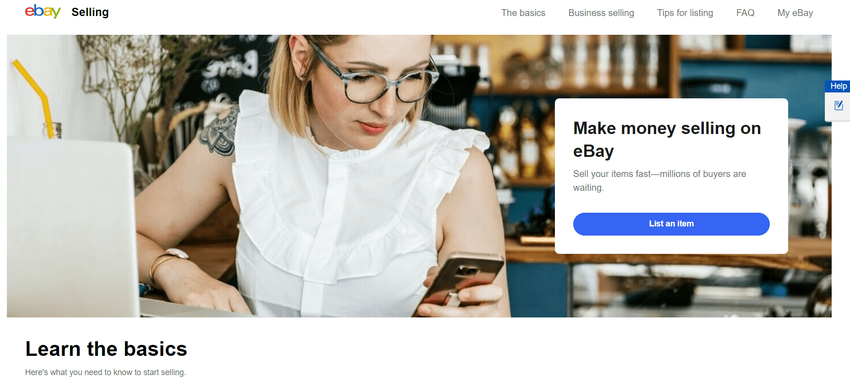Open The basics menu item
Image resolution: width=850 pixels, height=392 pixels.
point(523,13)
